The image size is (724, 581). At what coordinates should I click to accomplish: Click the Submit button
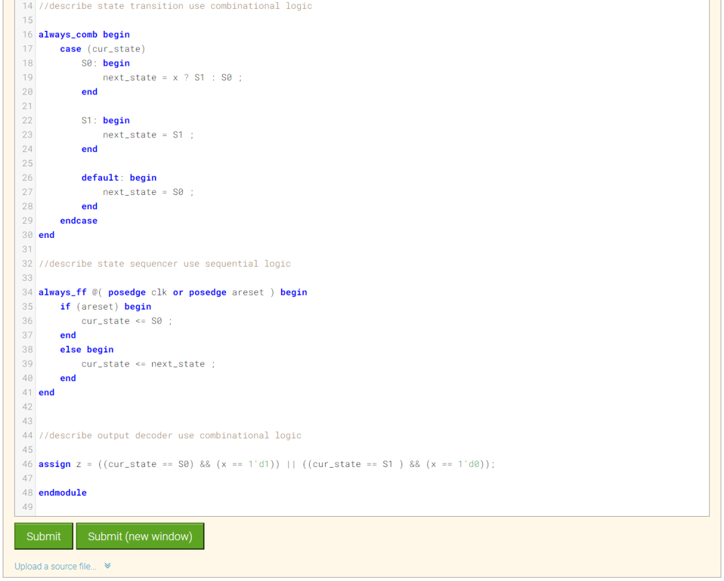43,536
